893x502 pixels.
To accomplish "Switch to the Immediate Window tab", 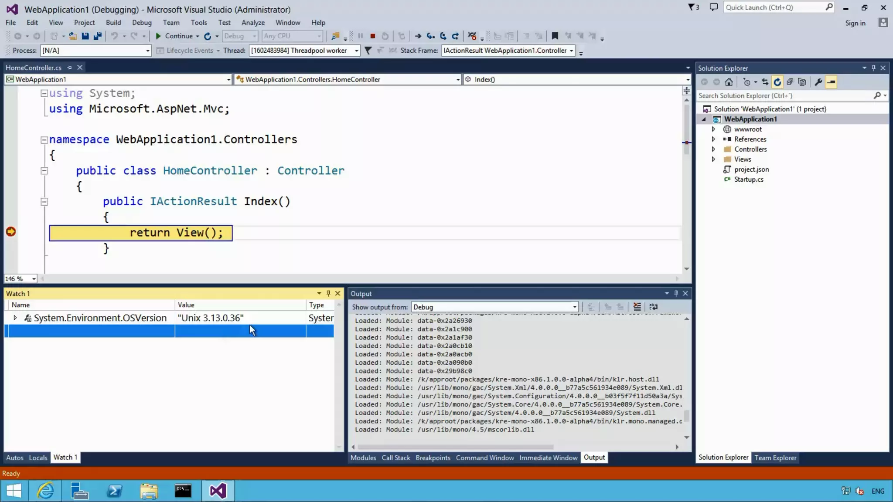I will point(548,458).
